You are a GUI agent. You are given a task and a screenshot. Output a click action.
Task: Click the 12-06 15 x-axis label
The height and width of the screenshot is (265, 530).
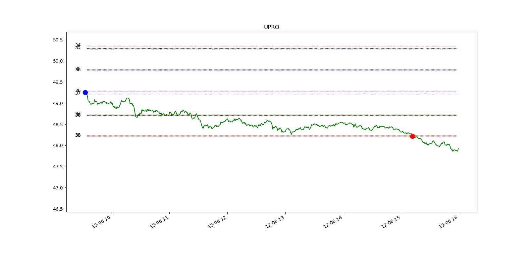(391, 222)
